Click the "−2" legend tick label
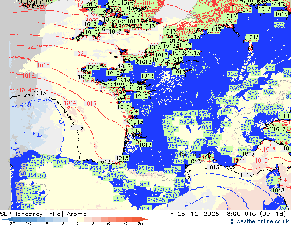 pos(61,223)
